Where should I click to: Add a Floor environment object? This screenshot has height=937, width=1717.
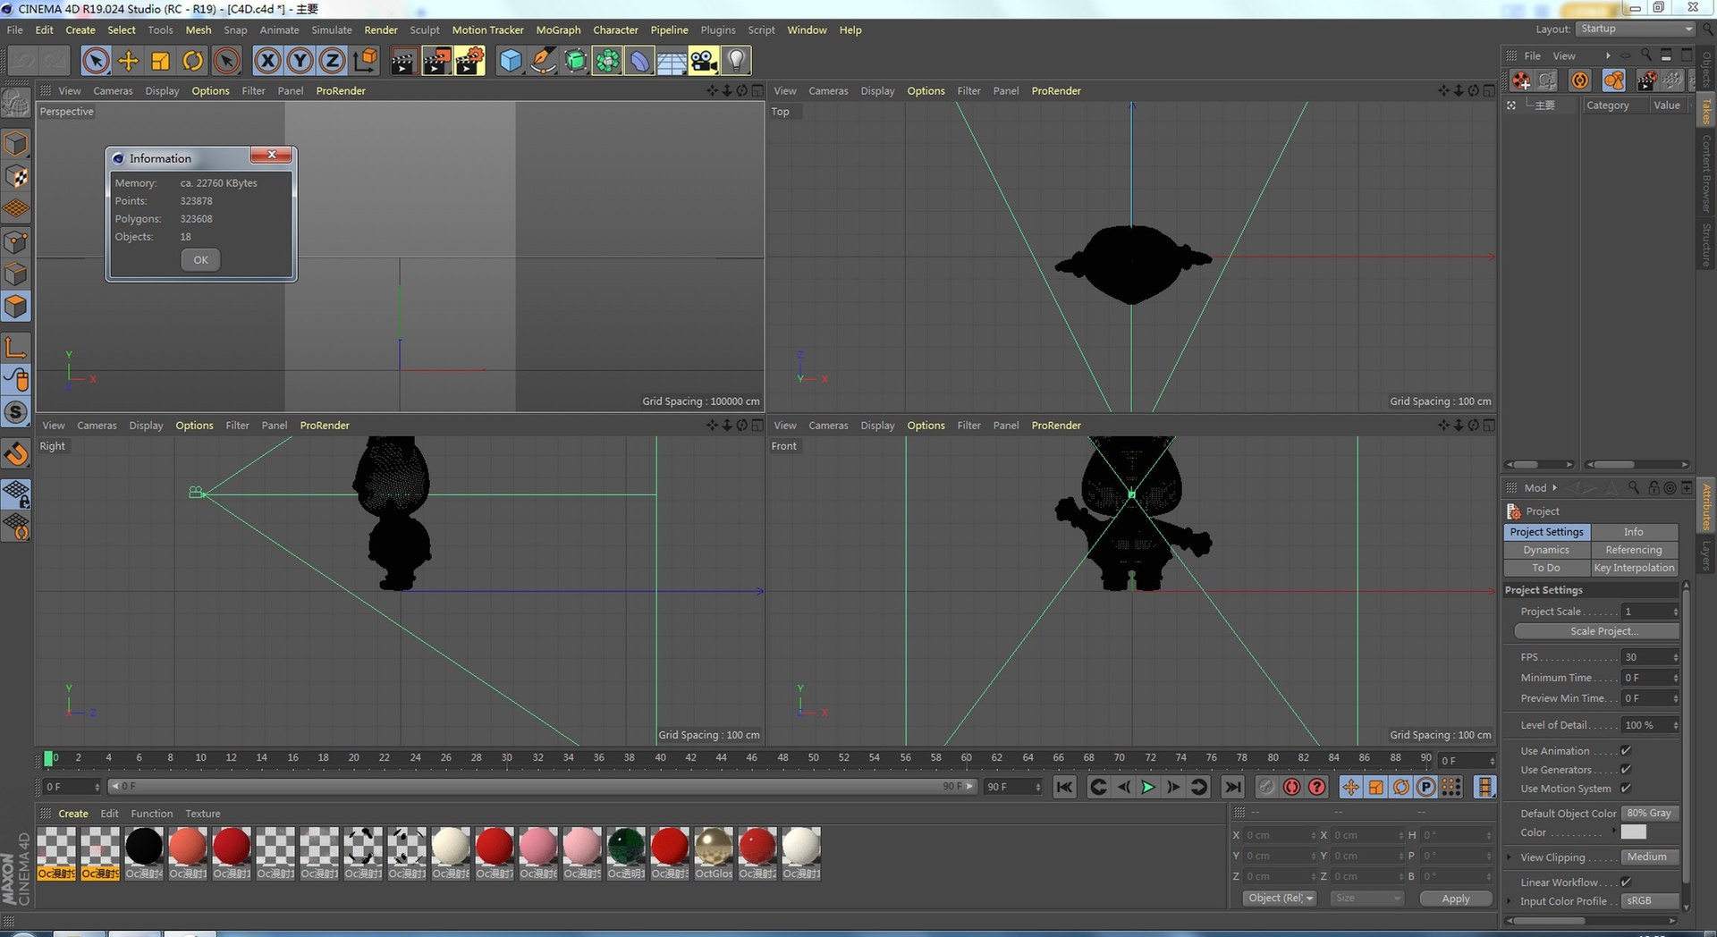click(672, 61)
